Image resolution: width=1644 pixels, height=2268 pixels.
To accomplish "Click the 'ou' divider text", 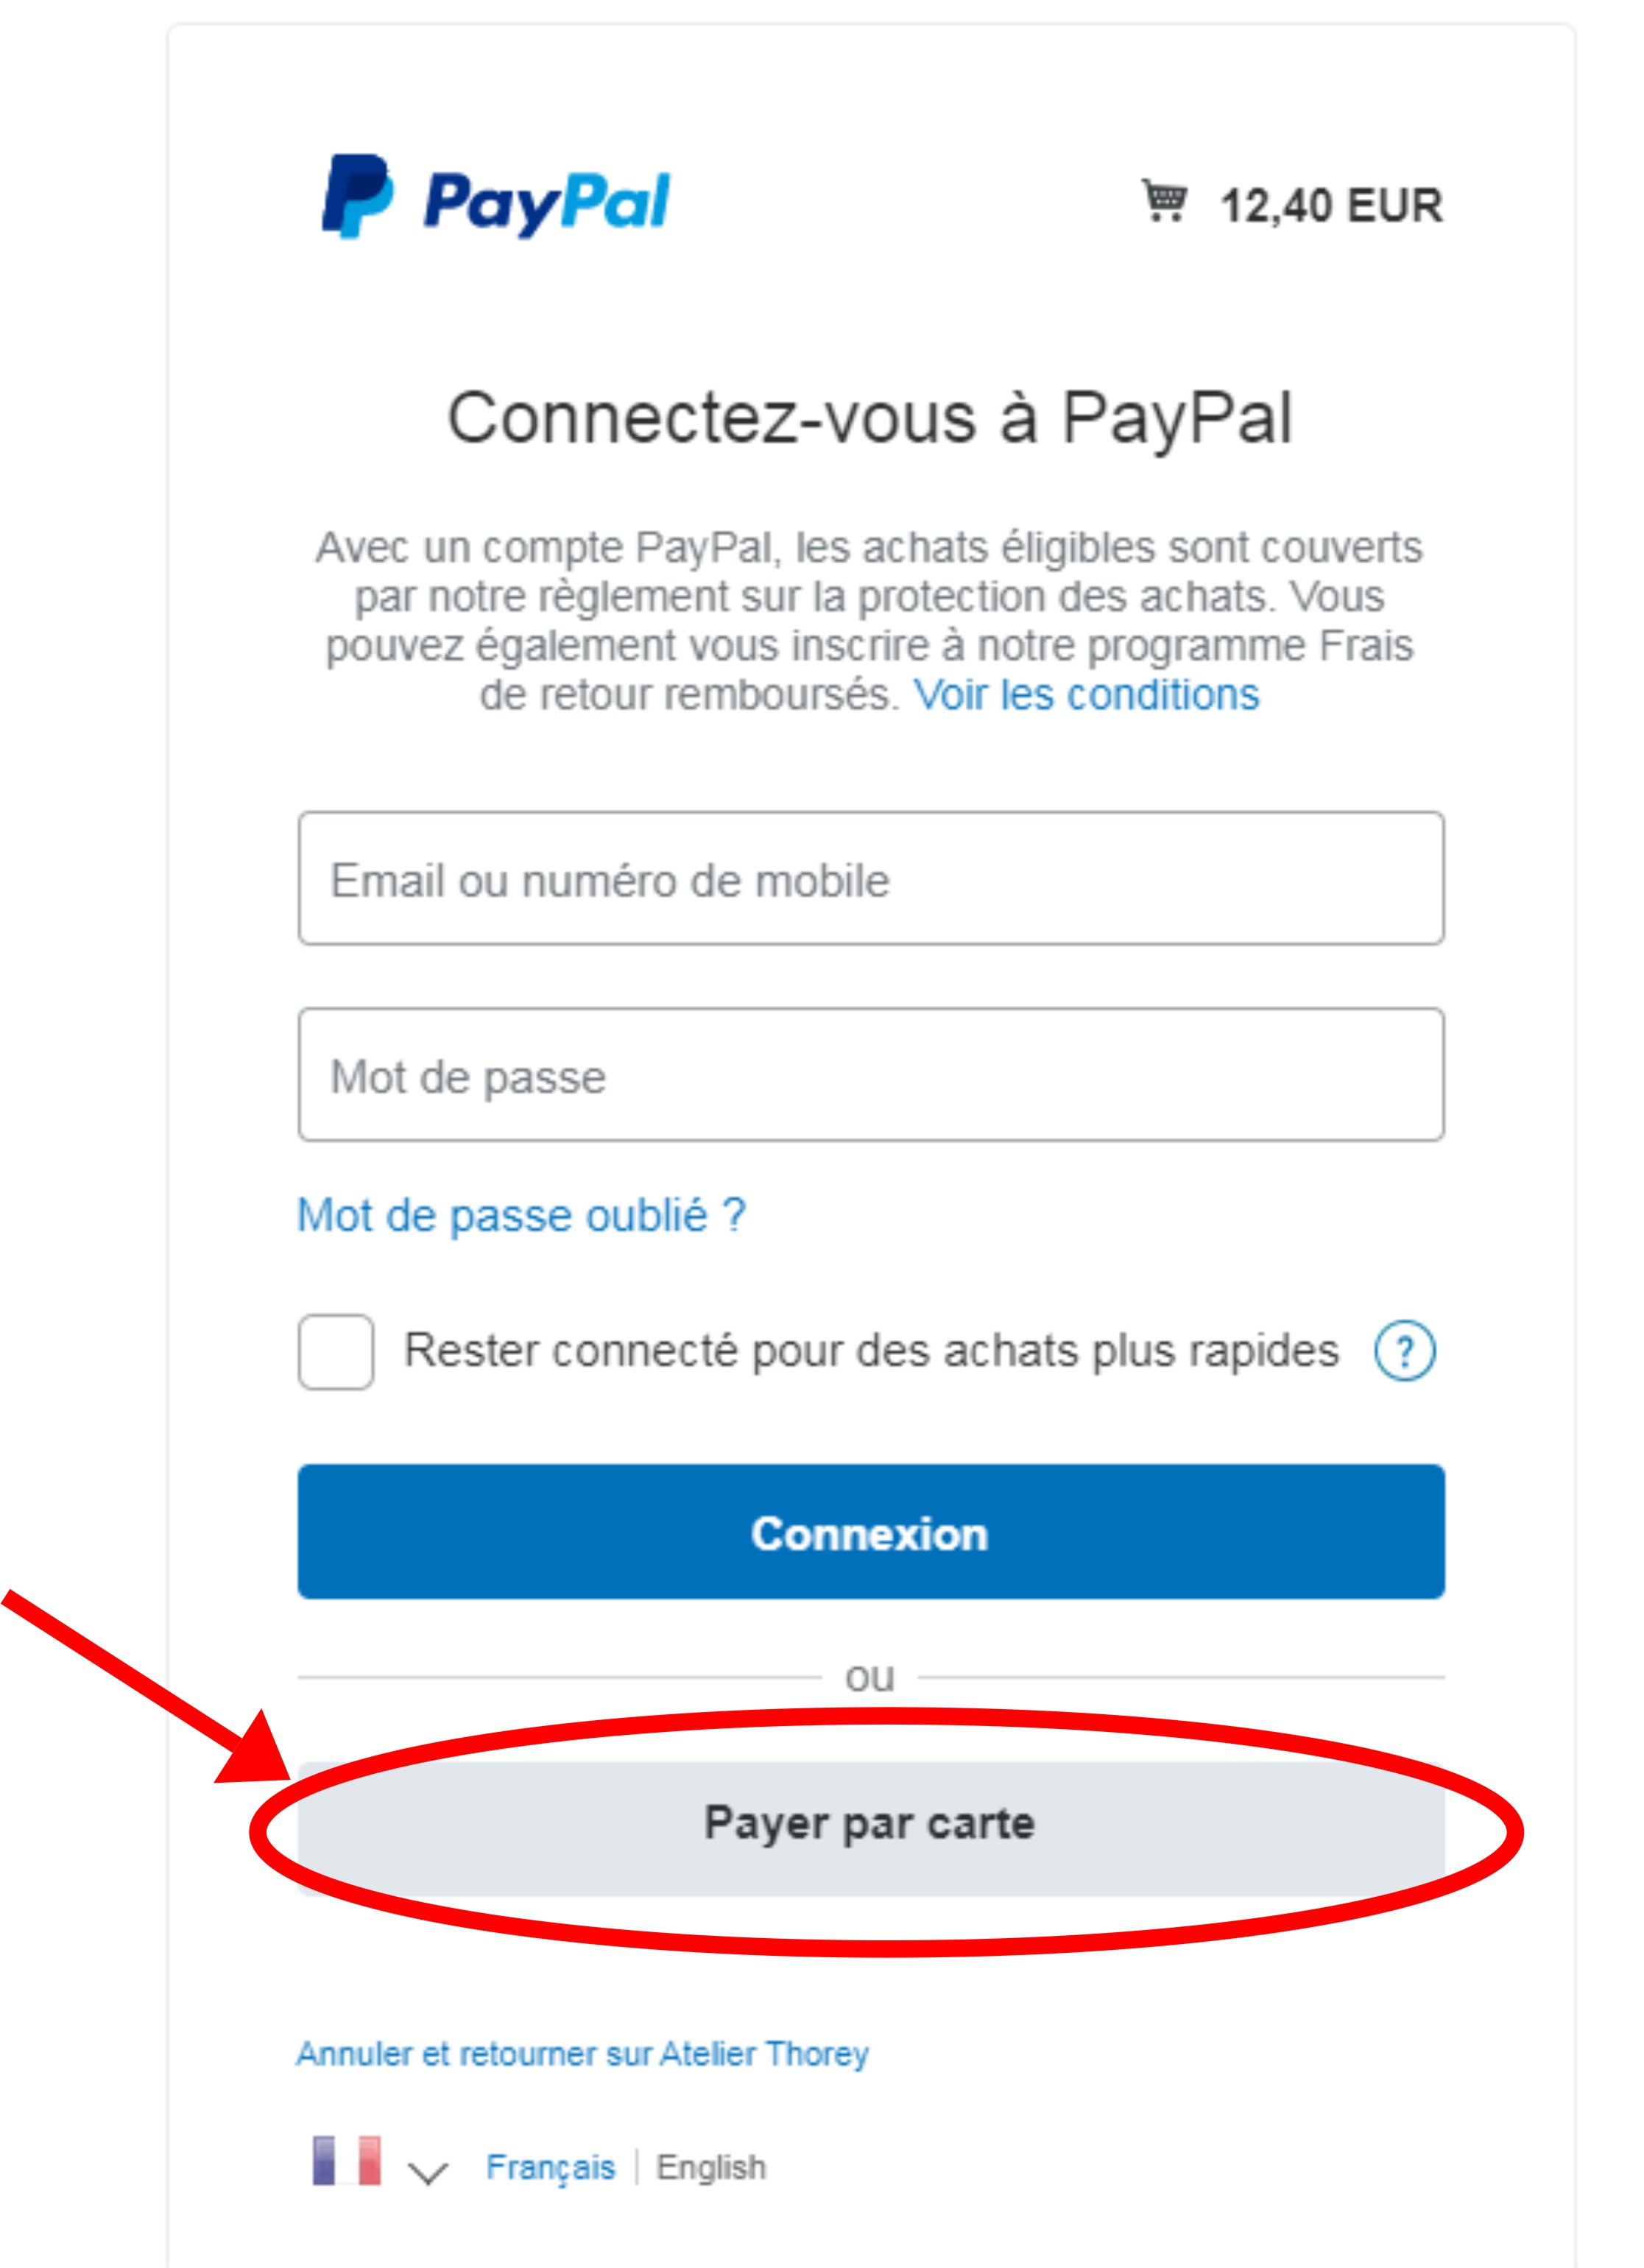I will (870, 1677).
